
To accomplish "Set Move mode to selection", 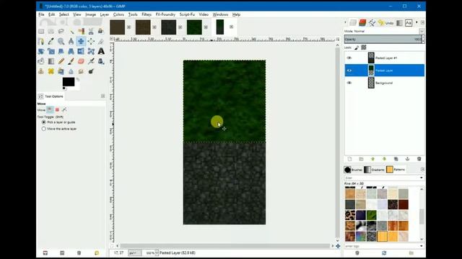I will 57,110.
